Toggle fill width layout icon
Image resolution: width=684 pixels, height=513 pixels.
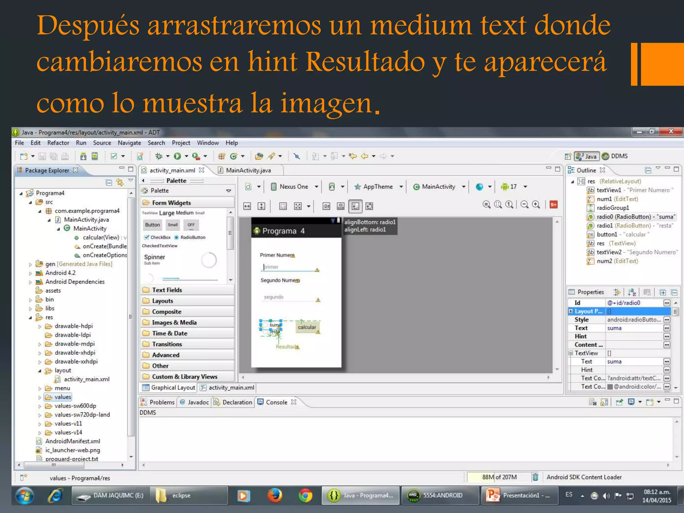247,206
